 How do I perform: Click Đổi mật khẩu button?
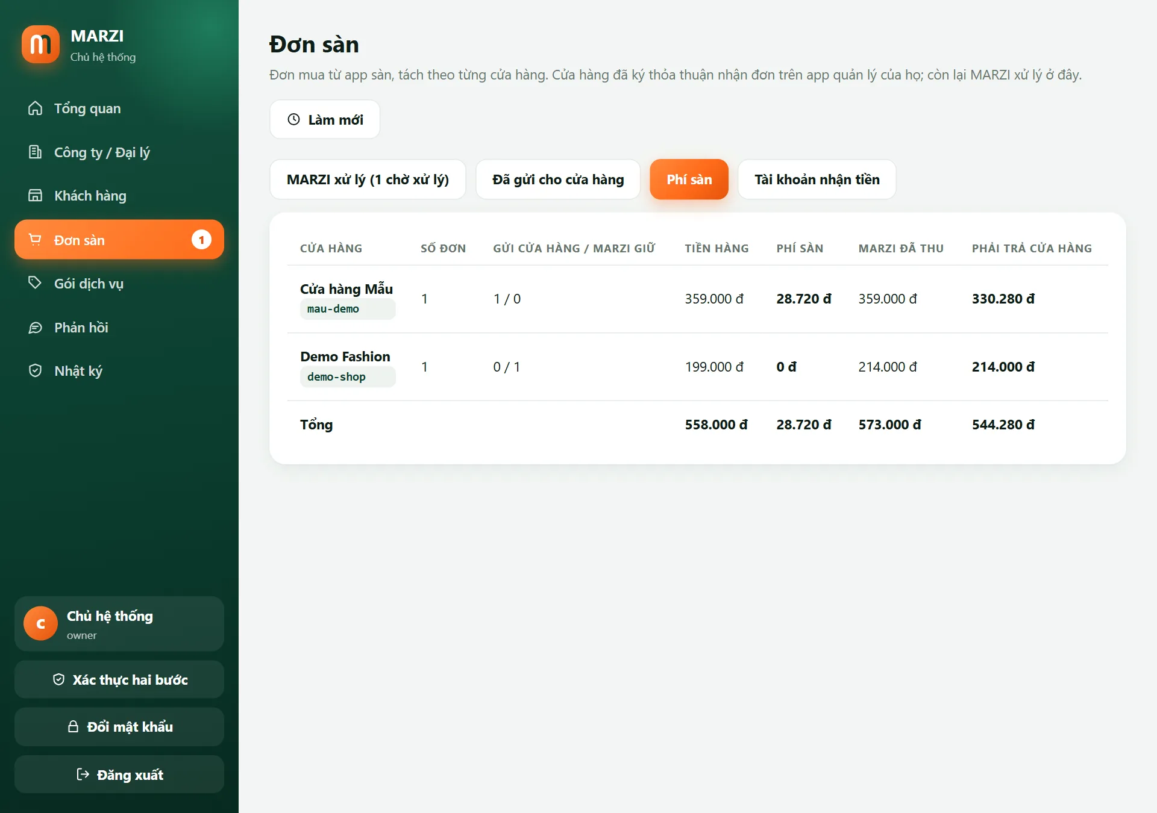119,726
